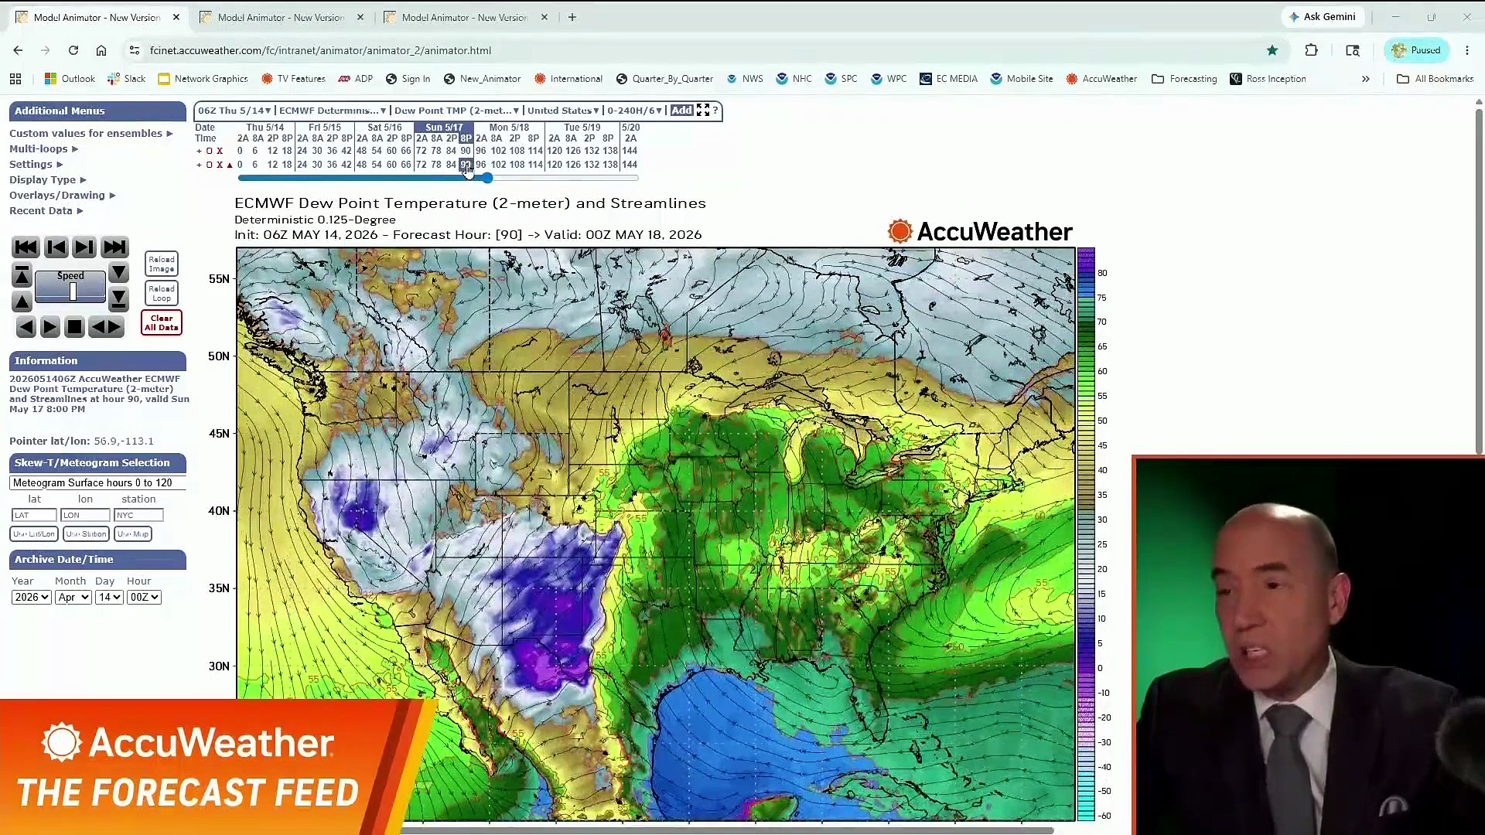Open the Chrome three-dot menu
The width and height of the screenshot is (1485, 835).
pos(1467,50)
